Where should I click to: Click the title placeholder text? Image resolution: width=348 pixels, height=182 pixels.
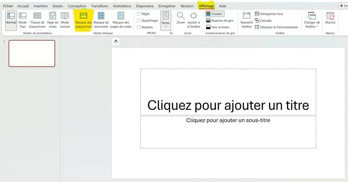pyautogui.click(x=228, y=105)
